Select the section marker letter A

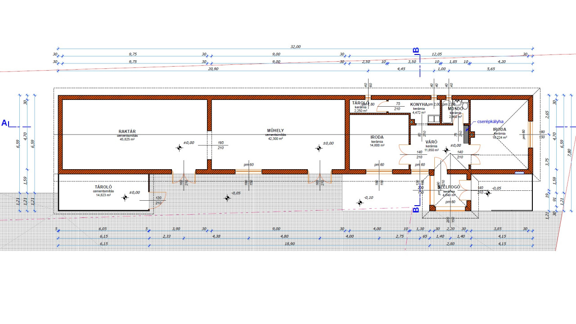[x=4, y=123]
